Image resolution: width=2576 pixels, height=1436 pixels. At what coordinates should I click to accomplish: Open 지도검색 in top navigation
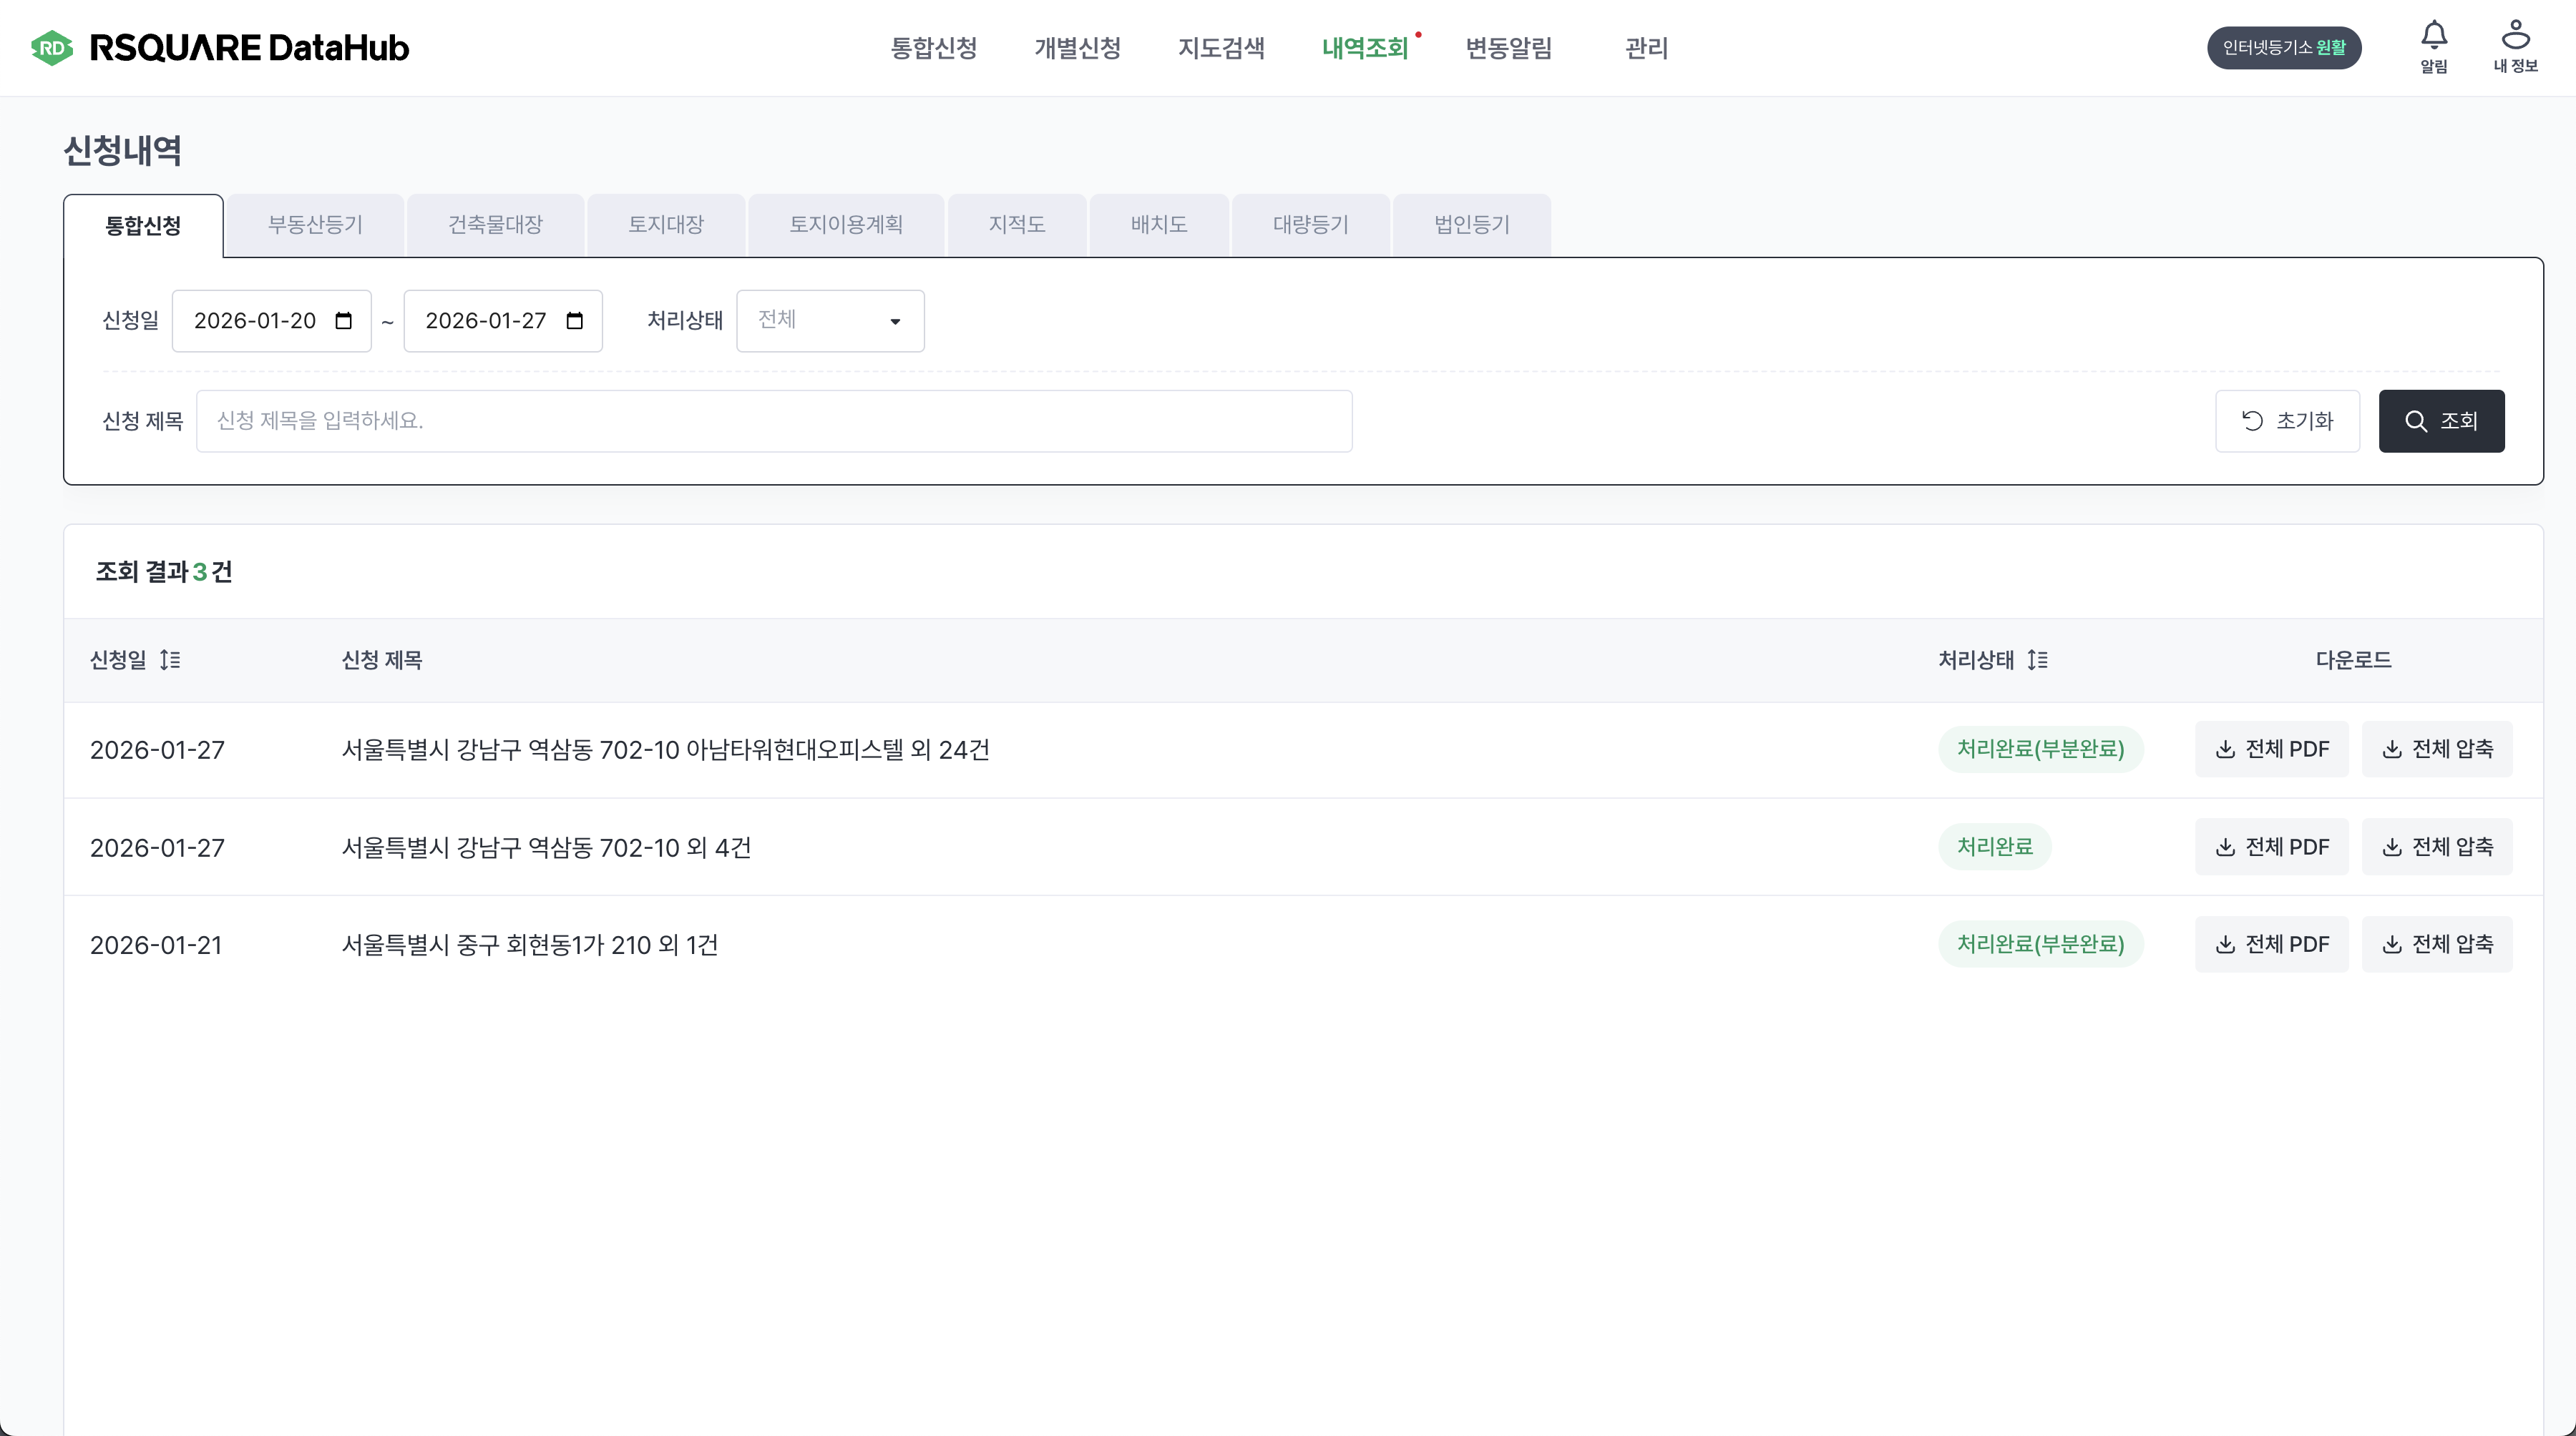(x=1221, y=48)
